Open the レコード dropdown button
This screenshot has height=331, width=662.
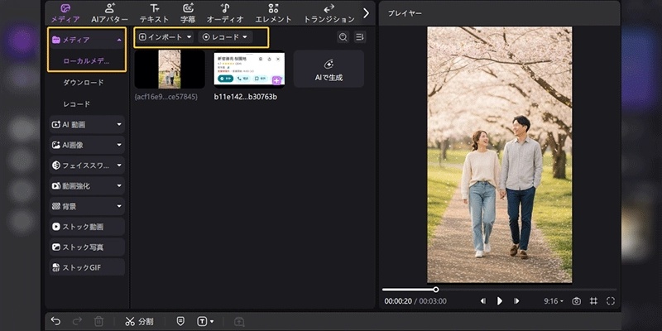click(225, 37)
